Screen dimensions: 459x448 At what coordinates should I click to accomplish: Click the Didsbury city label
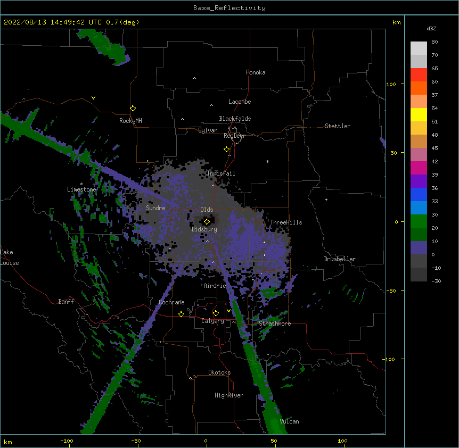click(204, 229)
